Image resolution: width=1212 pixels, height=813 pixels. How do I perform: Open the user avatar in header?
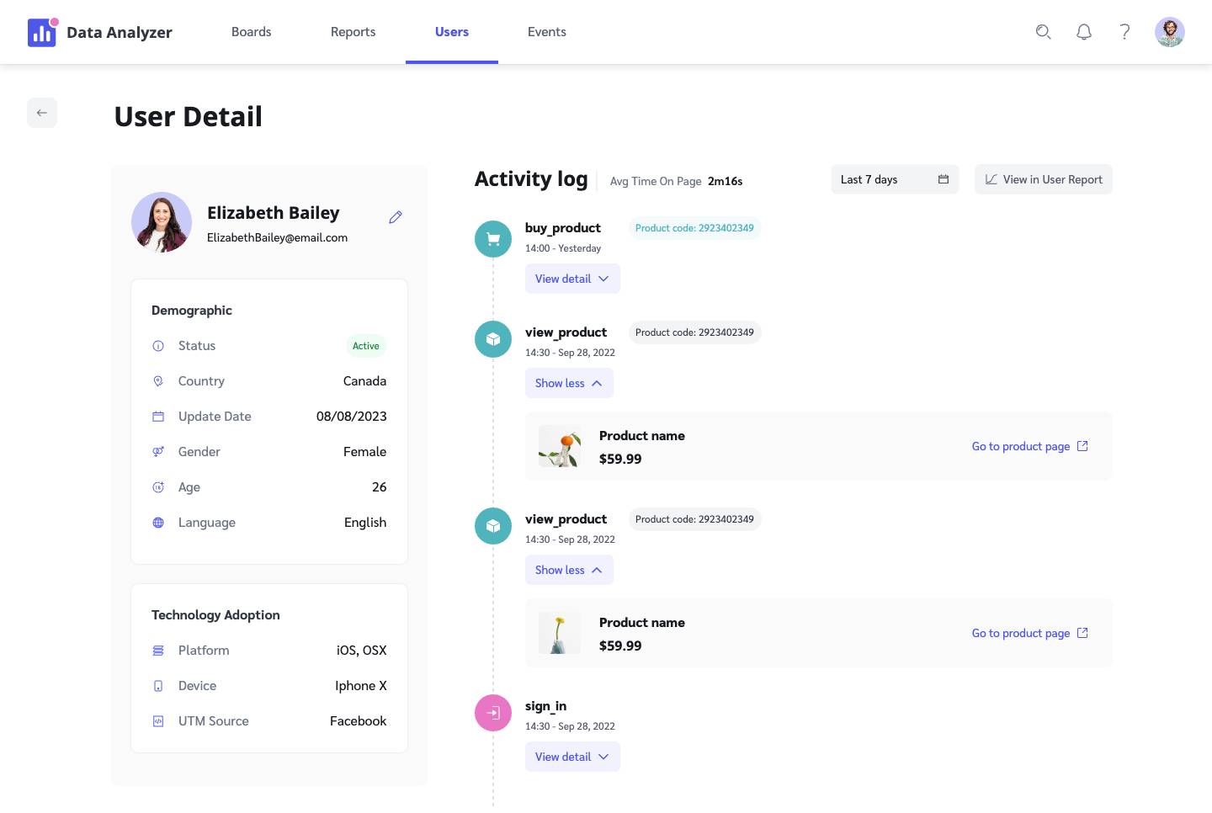pyautogui.click(x=1169, y=32)
